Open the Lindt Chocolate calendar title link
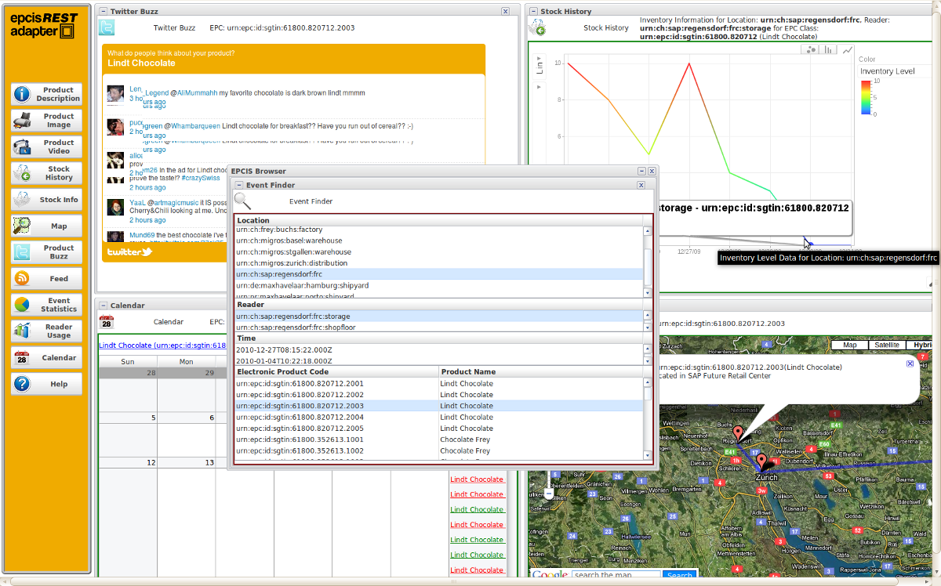The image size is (941, 586). point(162,345)
